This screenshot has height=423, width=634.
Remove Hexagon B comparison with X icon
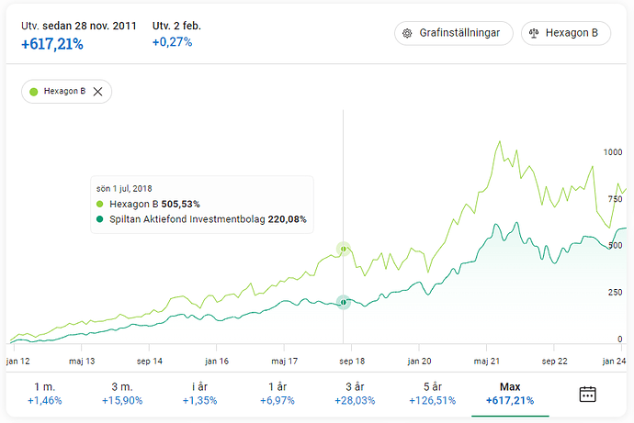click(98, 91)
